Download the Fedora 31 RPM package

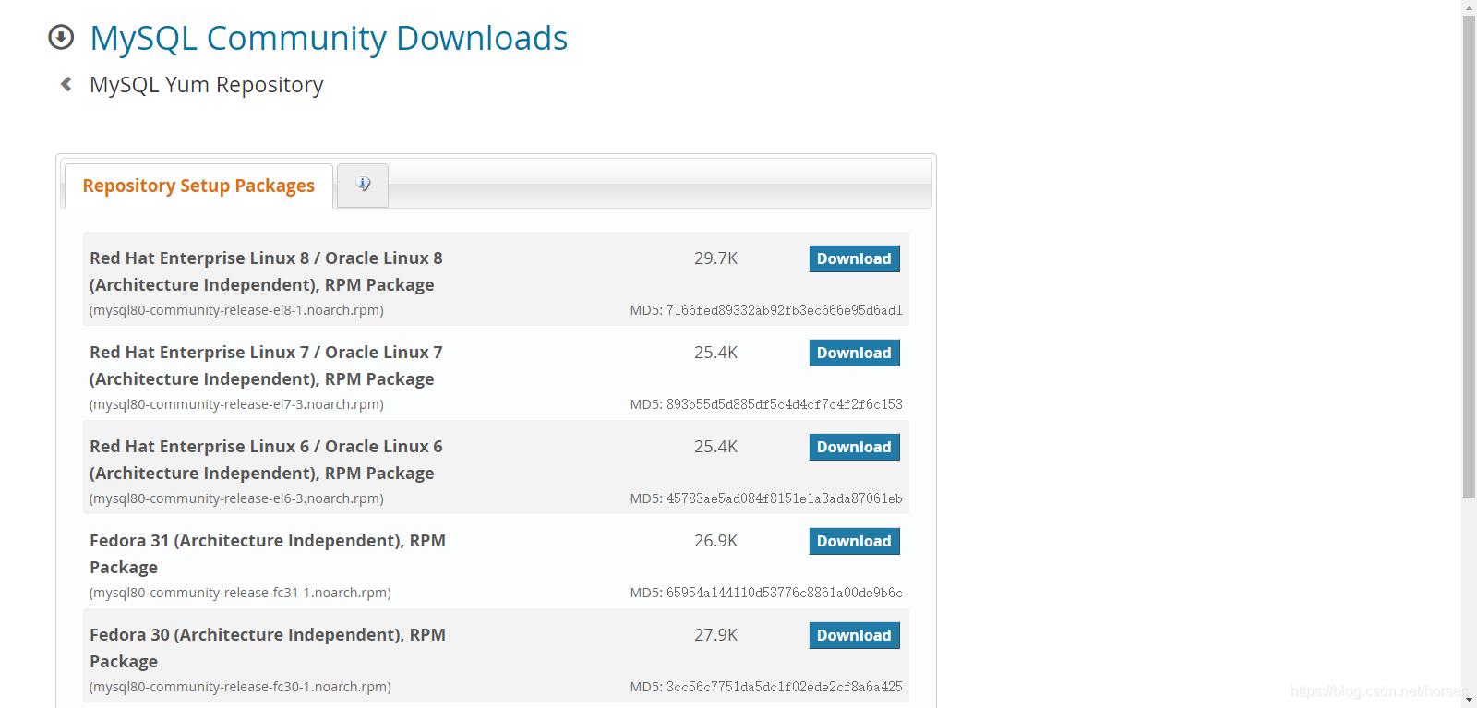pyautogui.click(x=854, y=541)
